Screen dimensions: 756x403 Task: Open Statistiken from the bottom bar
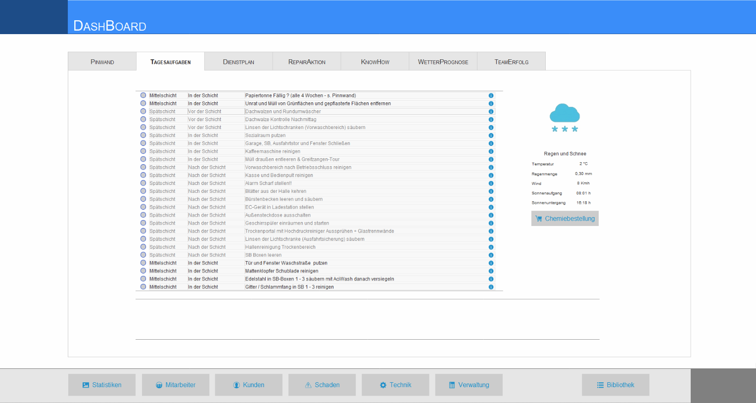point(102,385)
